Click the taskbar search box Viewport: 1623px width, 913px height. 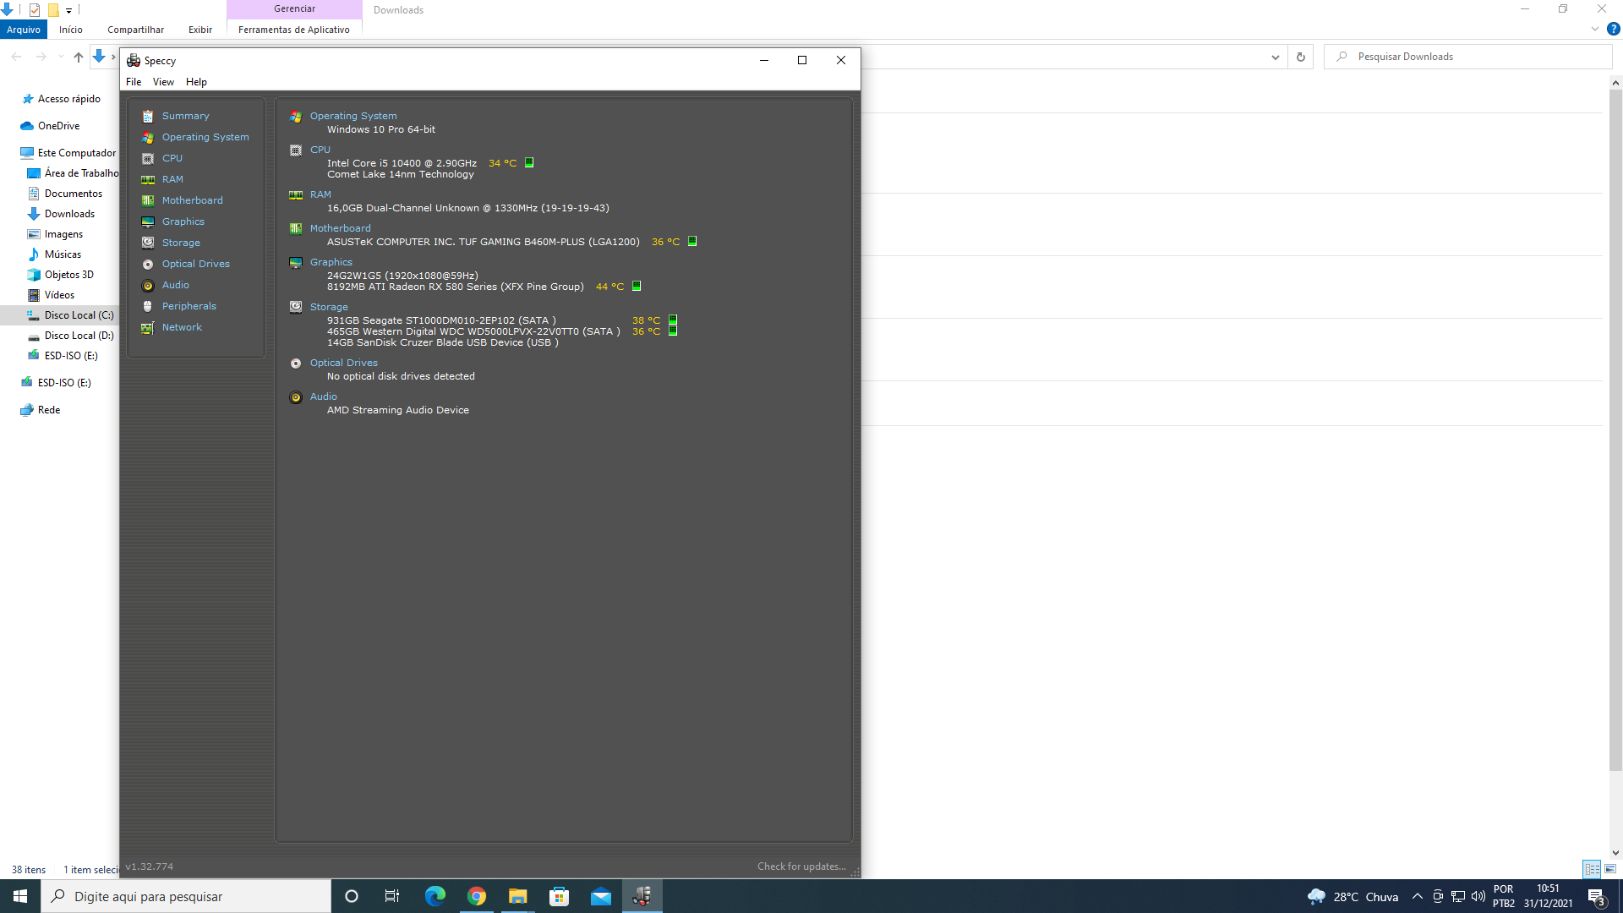tap(186, 896)
